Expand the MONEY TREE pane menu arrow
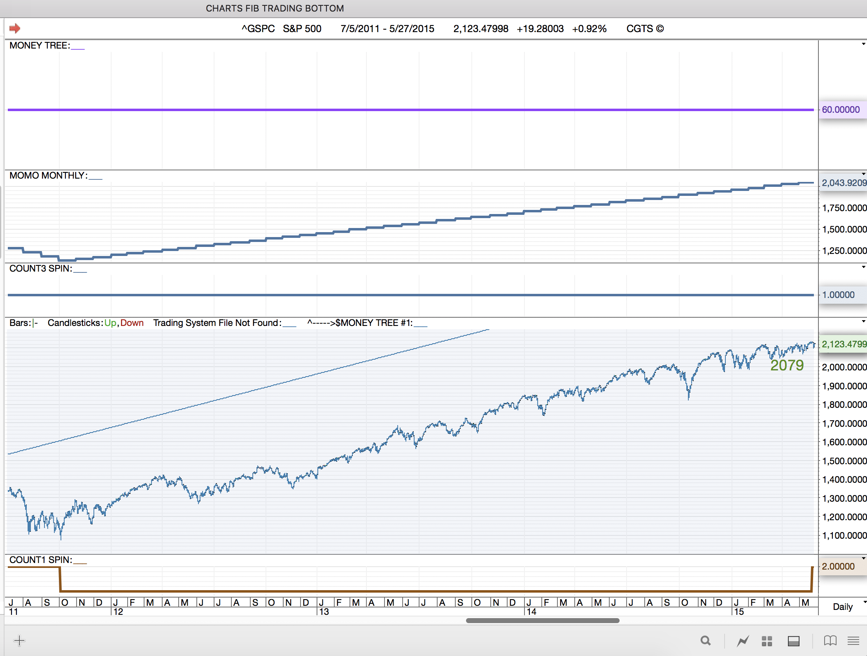 [x=863, y=44]
